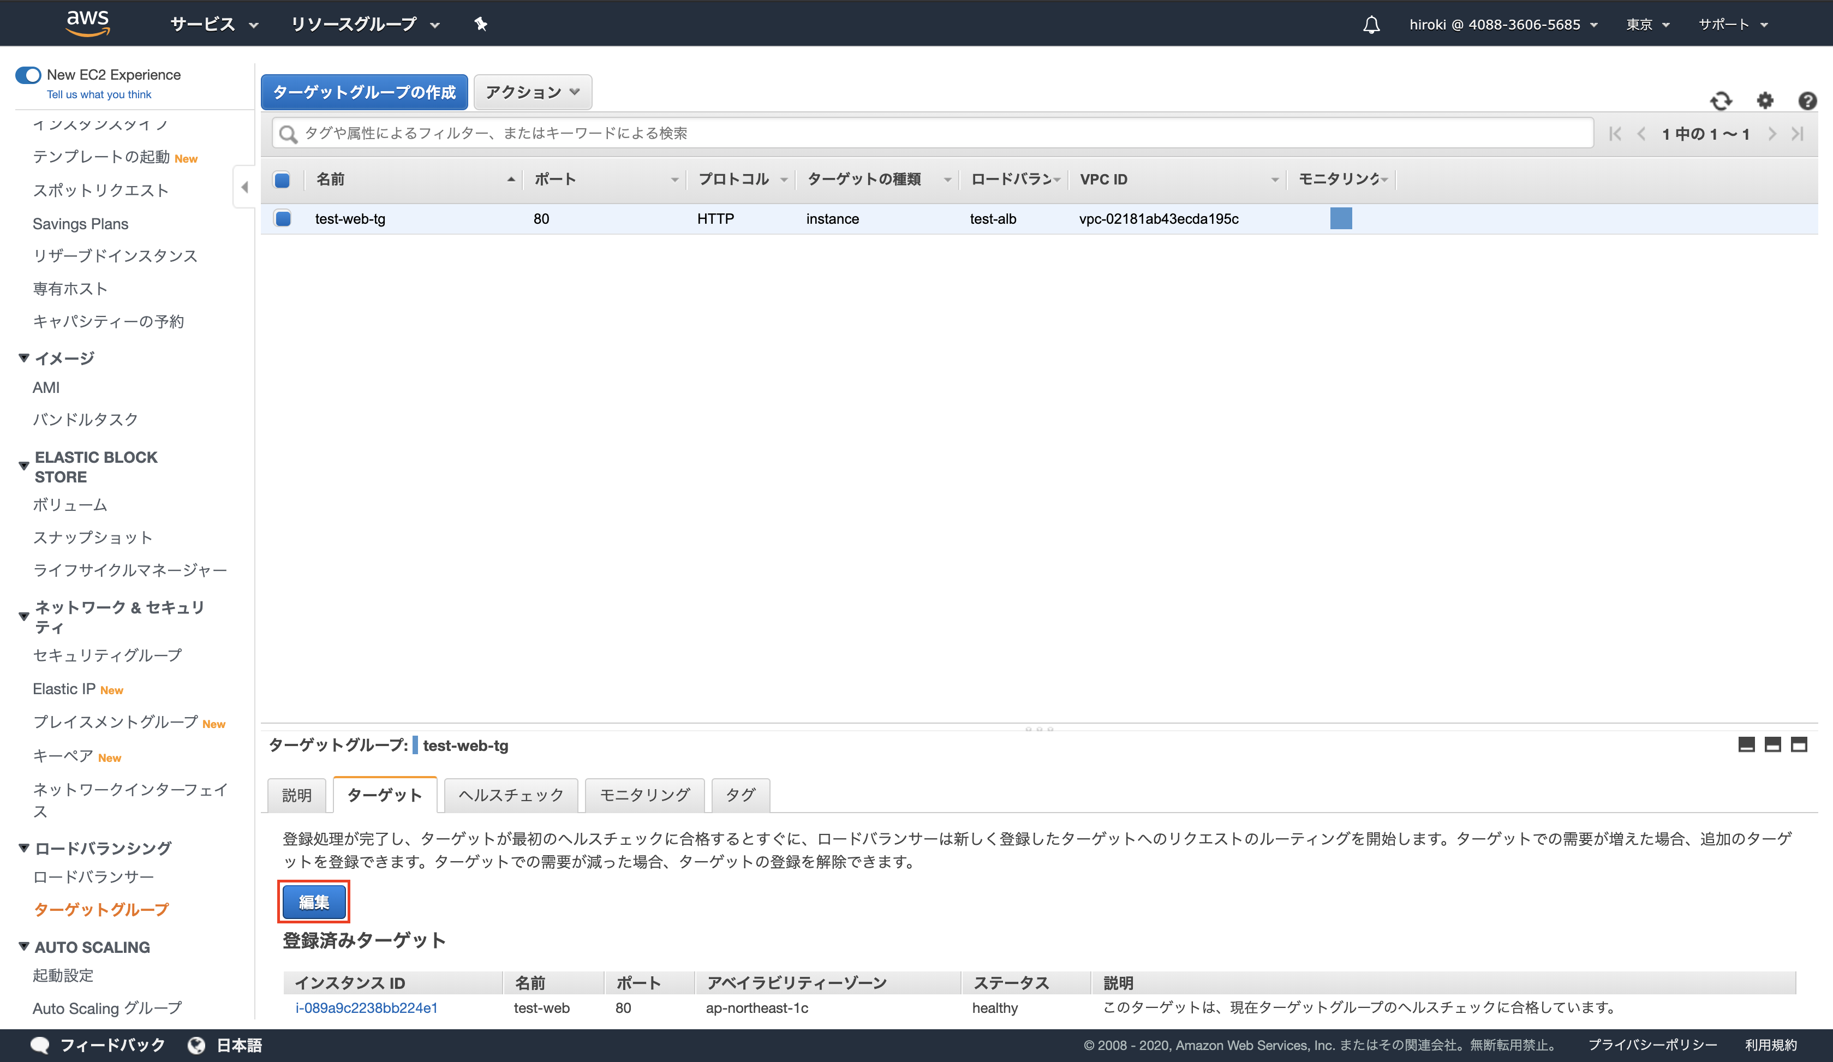Open instance i-089a9c2238bb224e1 link
This screenshot has width=1833, height=1062.
click(367, 1008)
